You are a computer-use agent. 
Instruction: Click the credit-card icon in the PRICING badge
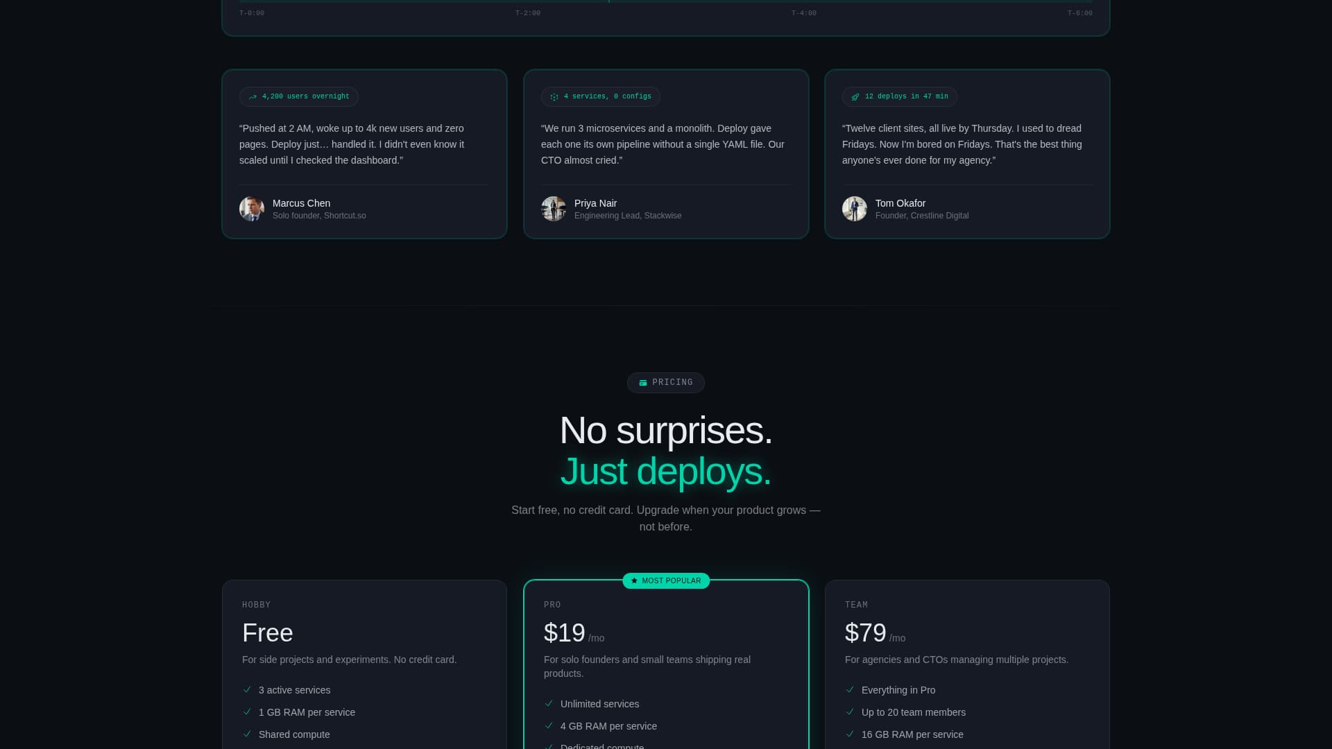pyautogui.click(x=644, y=382)
